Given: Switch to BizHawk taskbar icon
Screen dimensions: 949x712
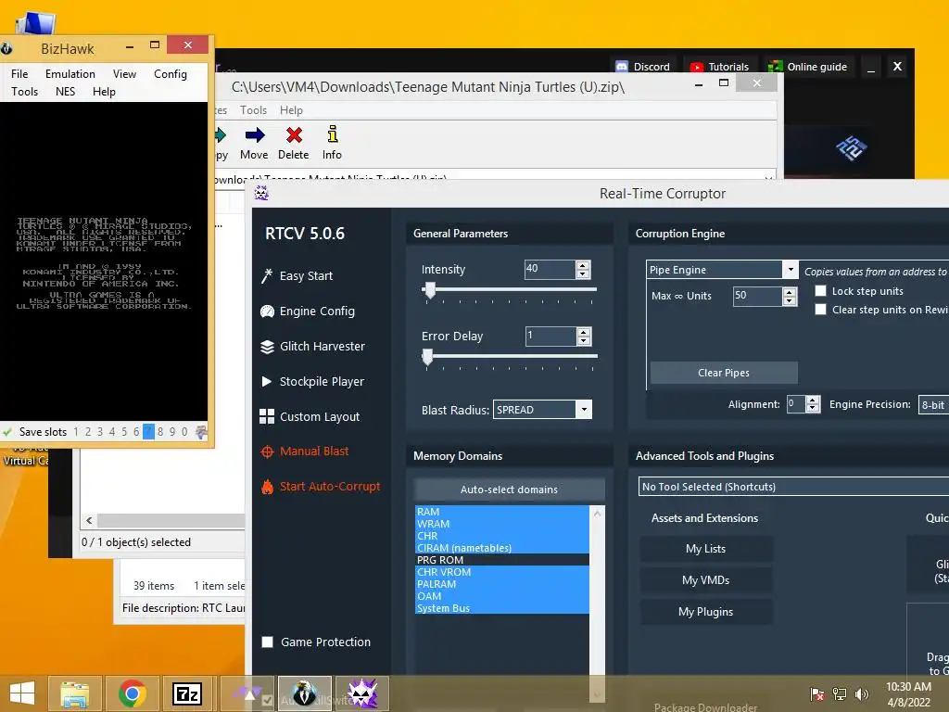Looking at the screenshot, I should [304, 693].
